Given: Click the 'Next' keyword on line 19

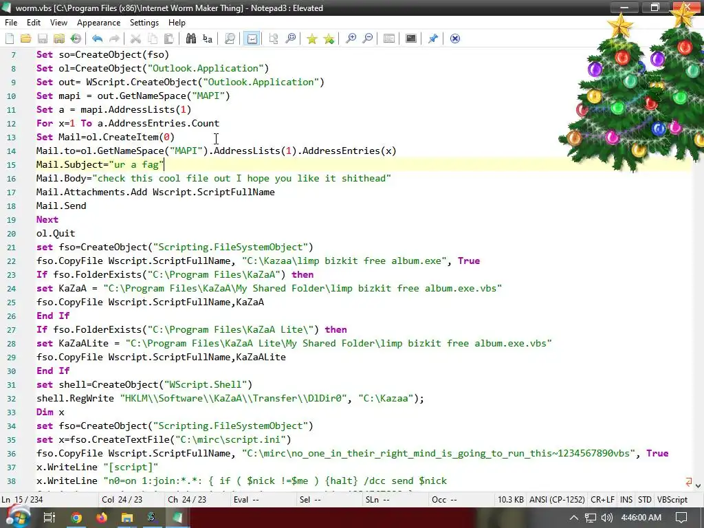Looking at the screenshot, I should point(47,219).
